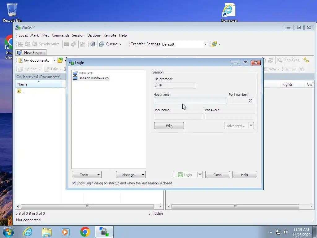Click the Edit button in Login dialog
The width and height of the screenshot is (317, 238).
click(169, 126)
